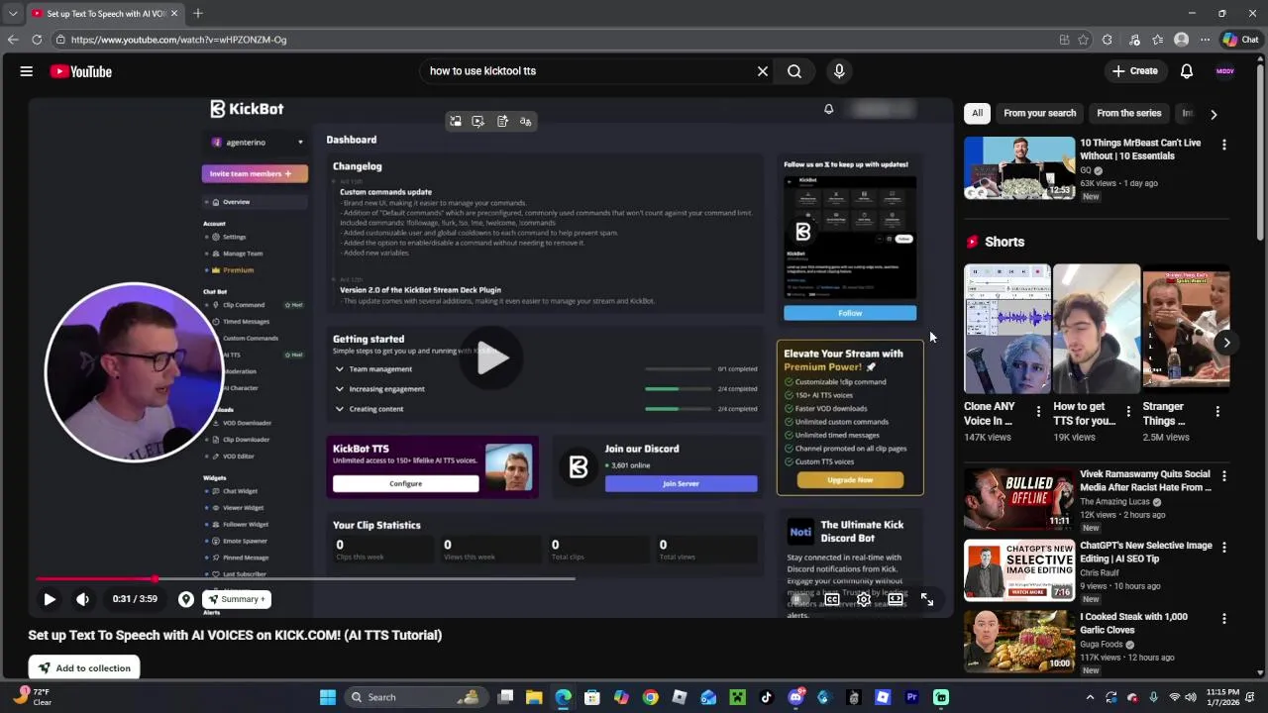Toggle closed captions on the player
Viewport: 1268px width, 713px height.
point(832,599)
